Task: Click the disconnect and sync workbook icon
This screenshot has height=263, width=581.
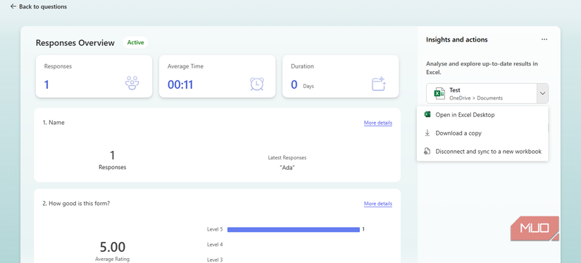Action: point(427,151)
